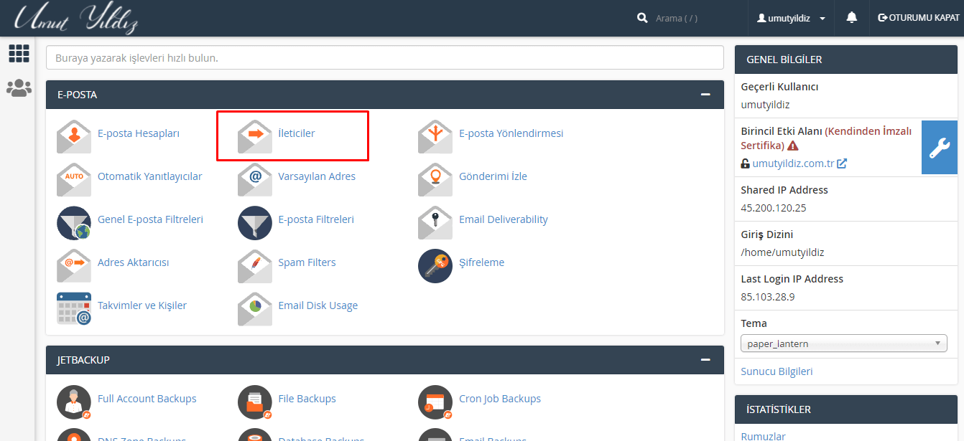This screenshot has width=964, height=441.
Task: Click the Cron Job Backups icon
Action: tap(435, 402)
